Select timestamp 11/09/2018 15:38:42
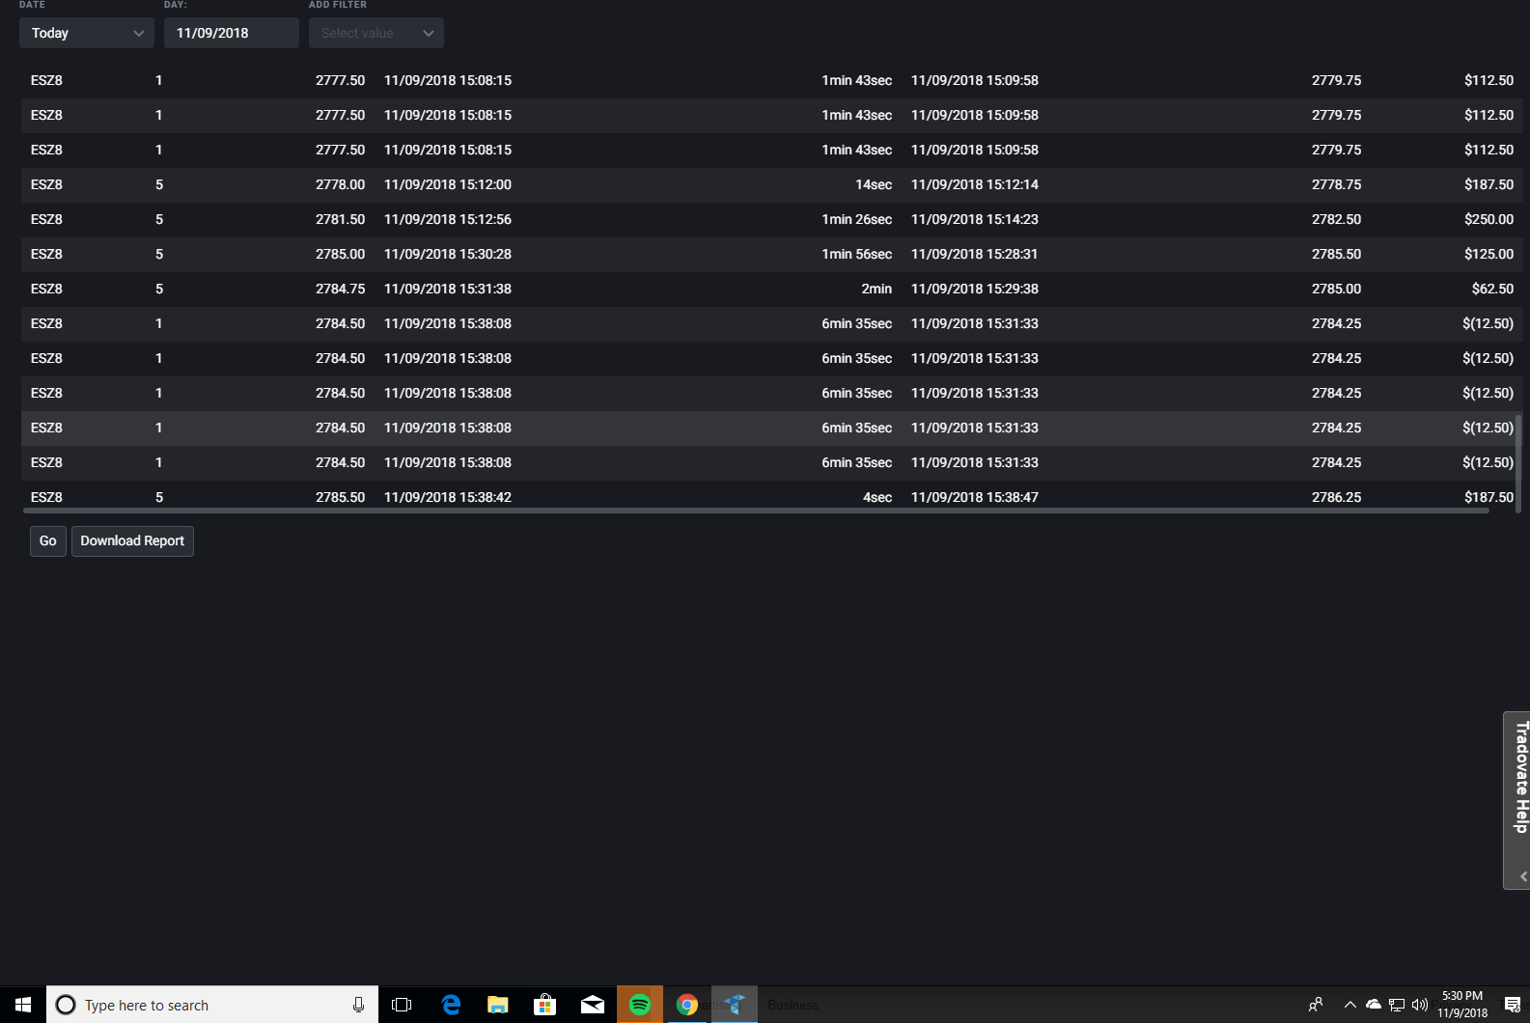Image resolution: width=1530 pixels, height=1023 pixels. (448, 497)
